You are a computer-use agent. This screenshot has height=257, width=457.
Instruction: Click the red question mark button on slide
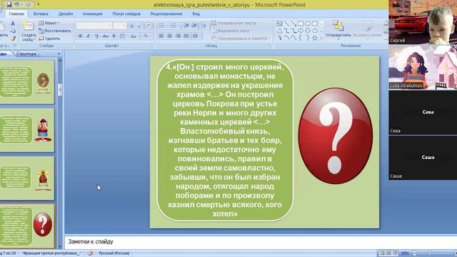click(x=335, y=136)
